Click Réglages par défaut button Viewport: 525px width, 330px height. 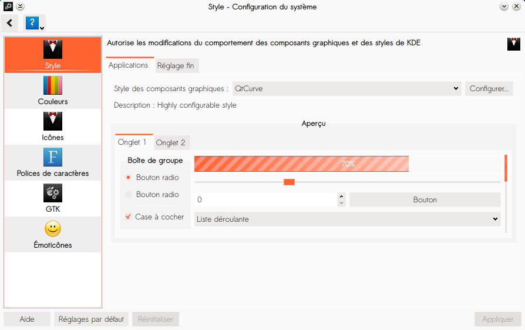coord(91,319)
